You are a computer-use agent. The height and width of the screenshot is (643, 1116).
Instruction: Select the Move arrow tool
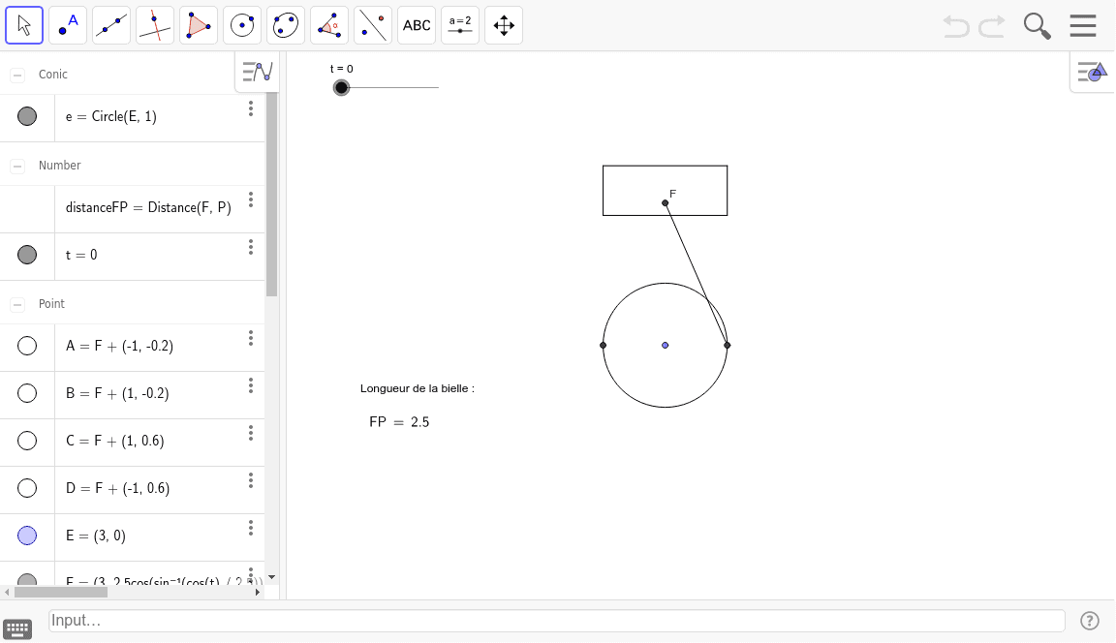coord(24,25)
